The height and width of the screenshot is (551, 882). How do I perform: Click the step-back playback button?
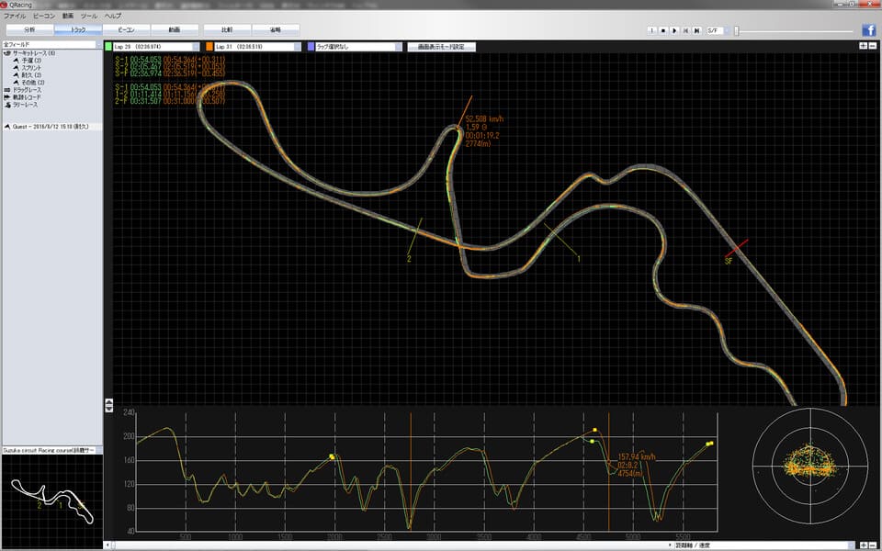(685, 31)
